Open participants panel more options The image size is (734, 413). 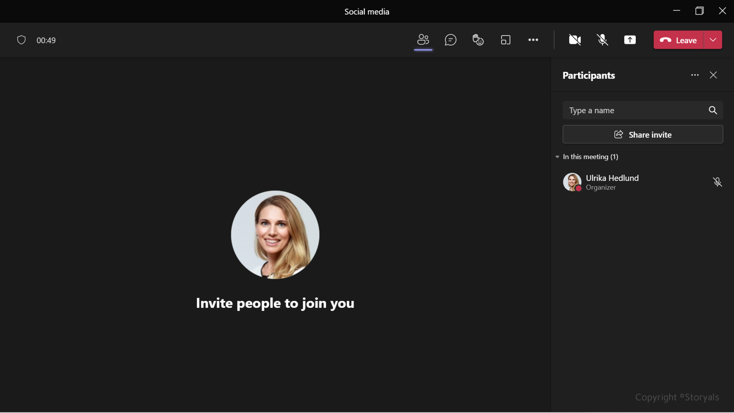695,75
